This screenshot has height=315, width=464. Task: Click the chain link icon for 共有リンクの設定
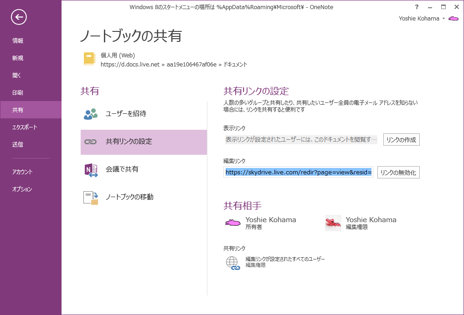click(91, 142)
